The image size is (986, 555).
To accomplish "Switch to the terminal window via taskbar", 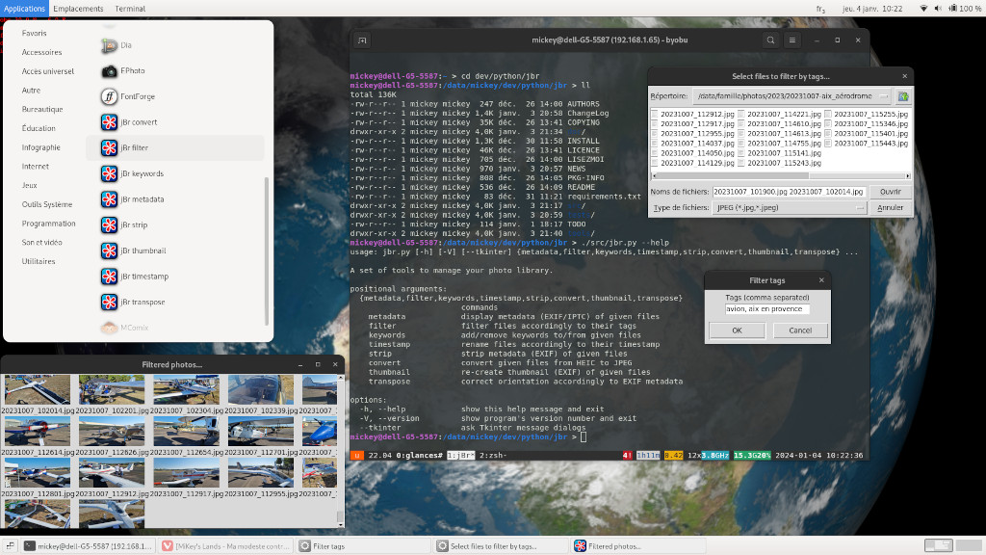I will click(88, 546).
